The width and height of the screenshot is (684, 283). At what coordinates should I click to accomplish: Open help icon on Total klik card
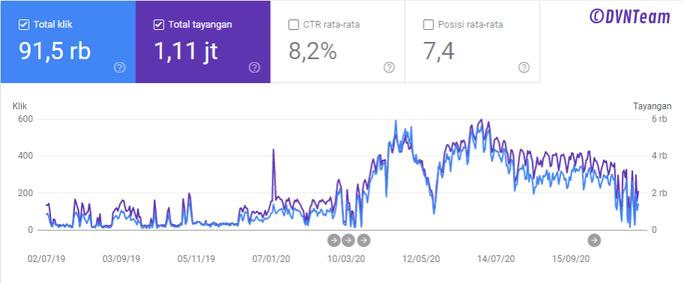(x=119, y=67)
